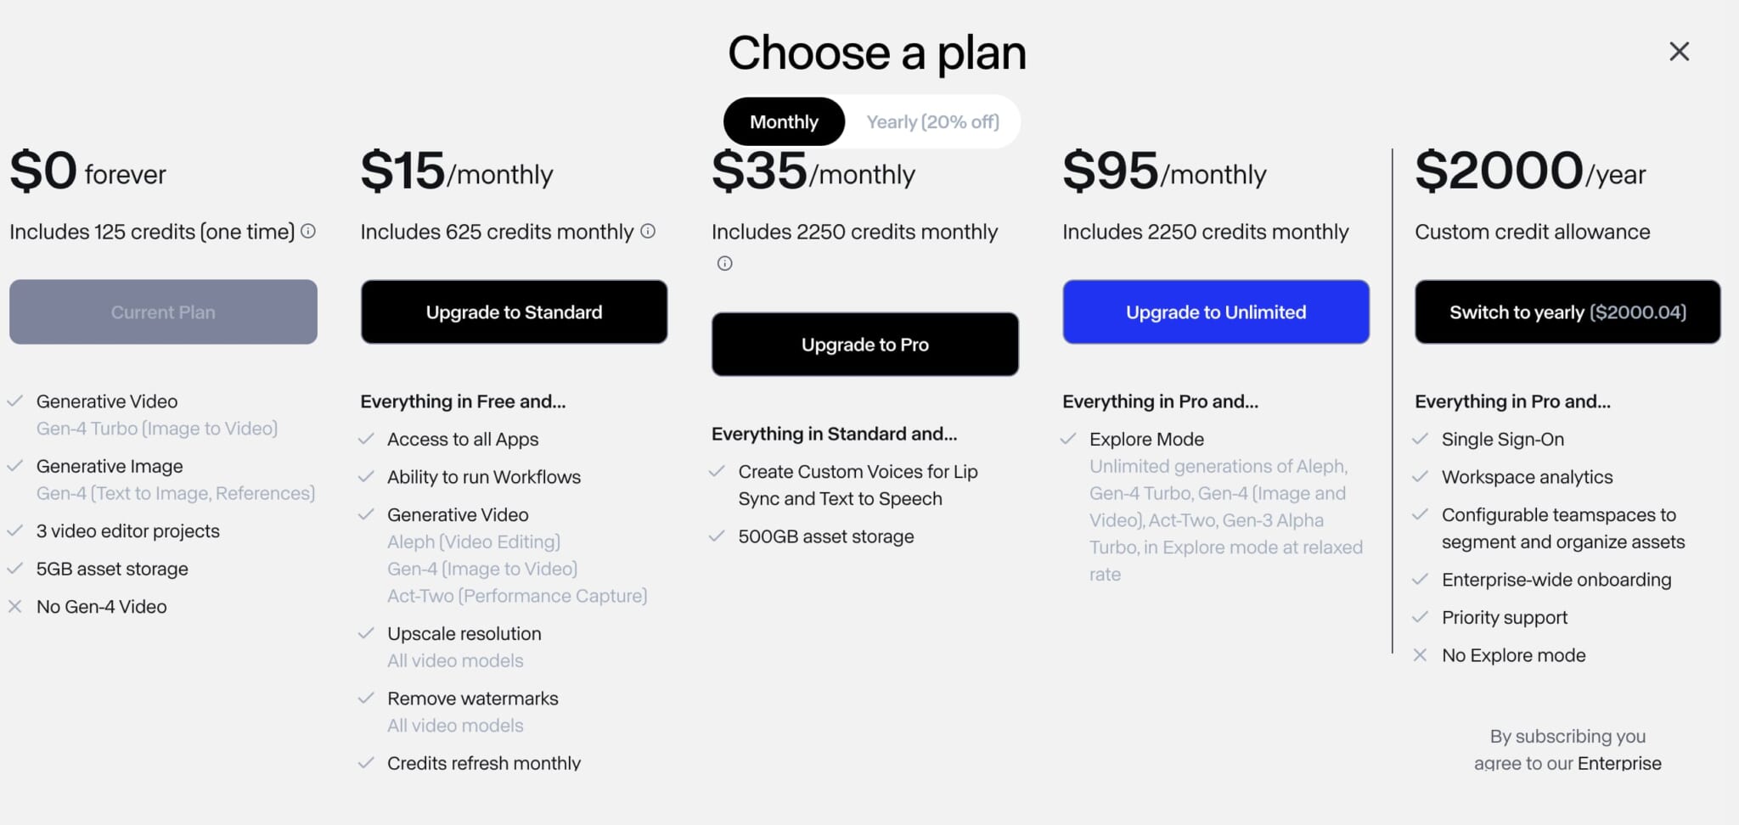The image size is (1739, 825).
Task: Open the Enterprise agreement link
Action: tap(1618, 763)
